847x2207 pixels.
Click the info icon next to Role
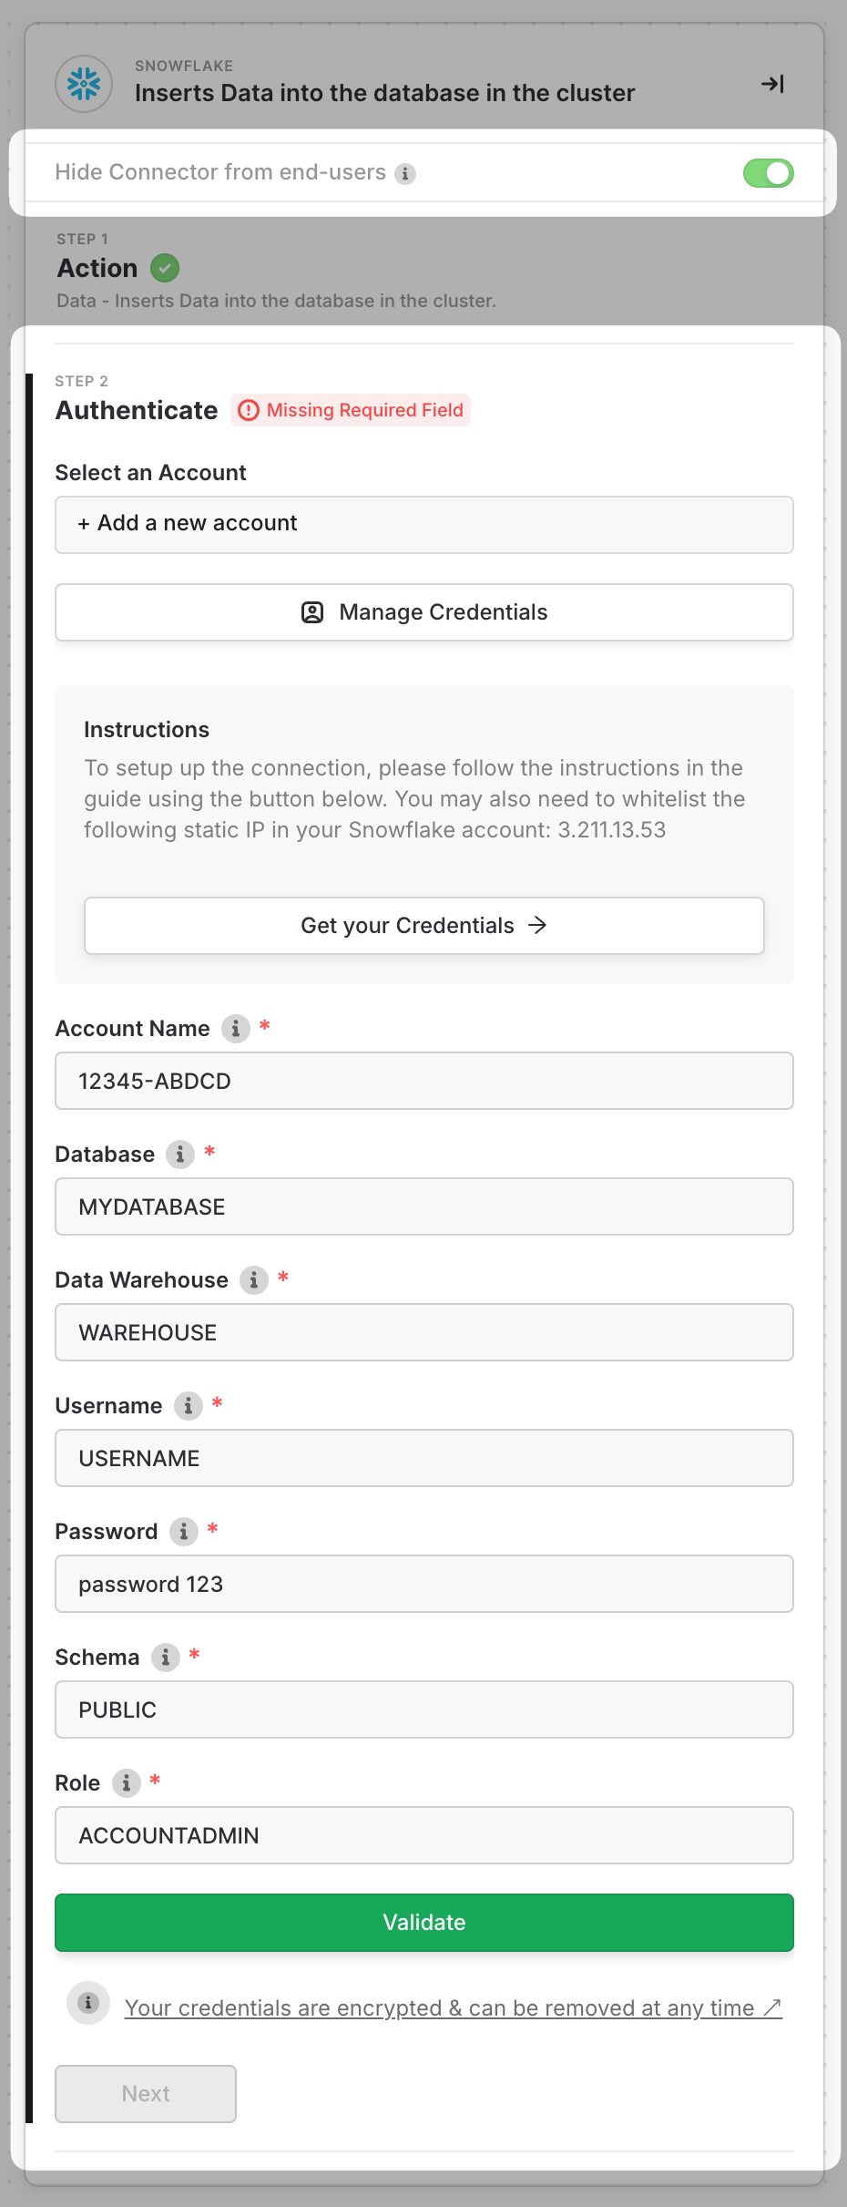tap(127, 1783)
